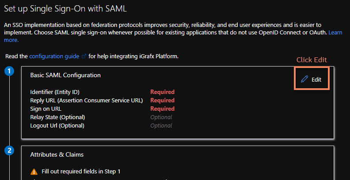Click the Relay State (Optional) label
Screen dimensions: 350x180
57,117
